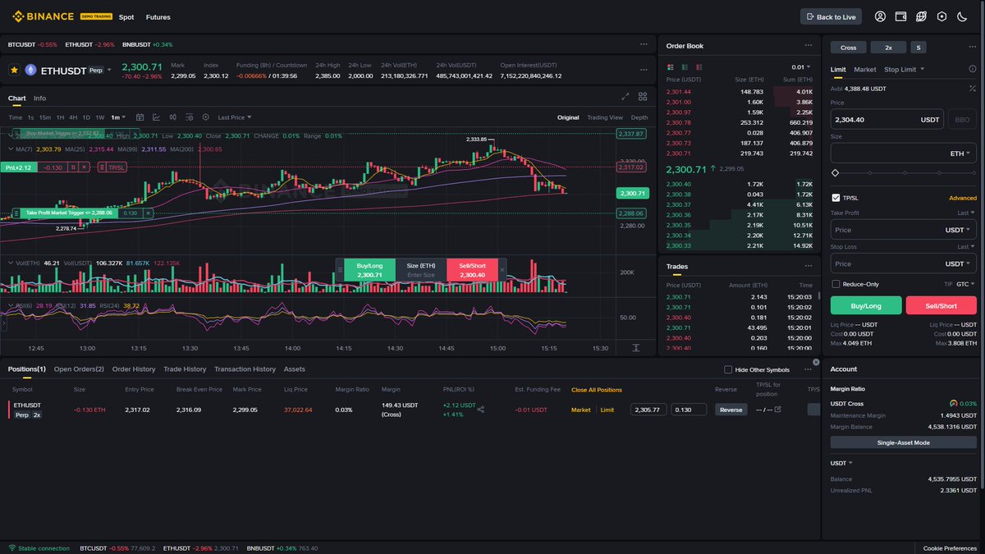Open the wallet icon in header
This screenshot has width=985, height=554.
(900, 16)
